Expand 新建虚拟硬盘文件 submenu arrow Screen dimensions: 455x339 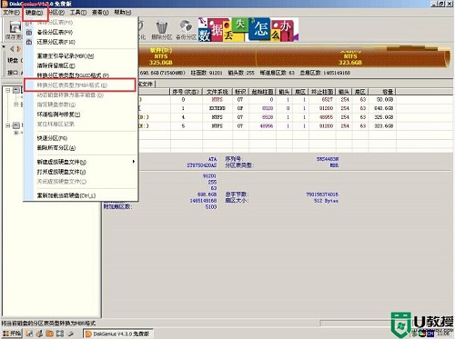point(134,162)
